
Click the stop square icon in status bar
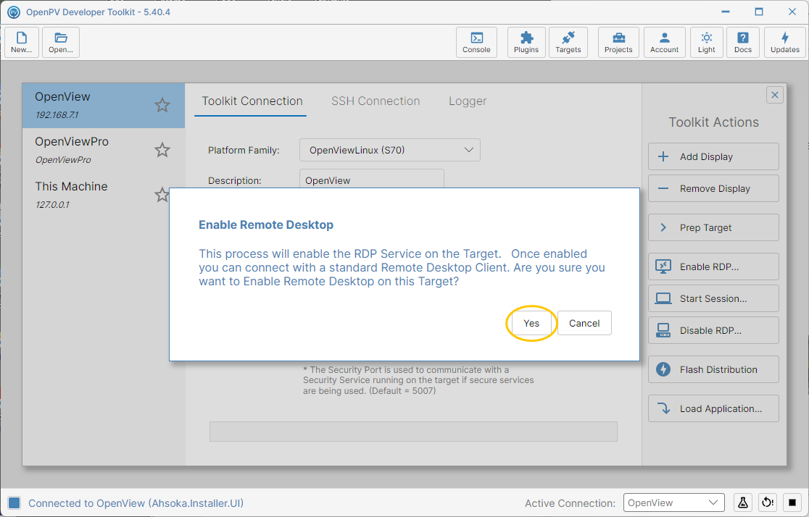click(792, 503)
